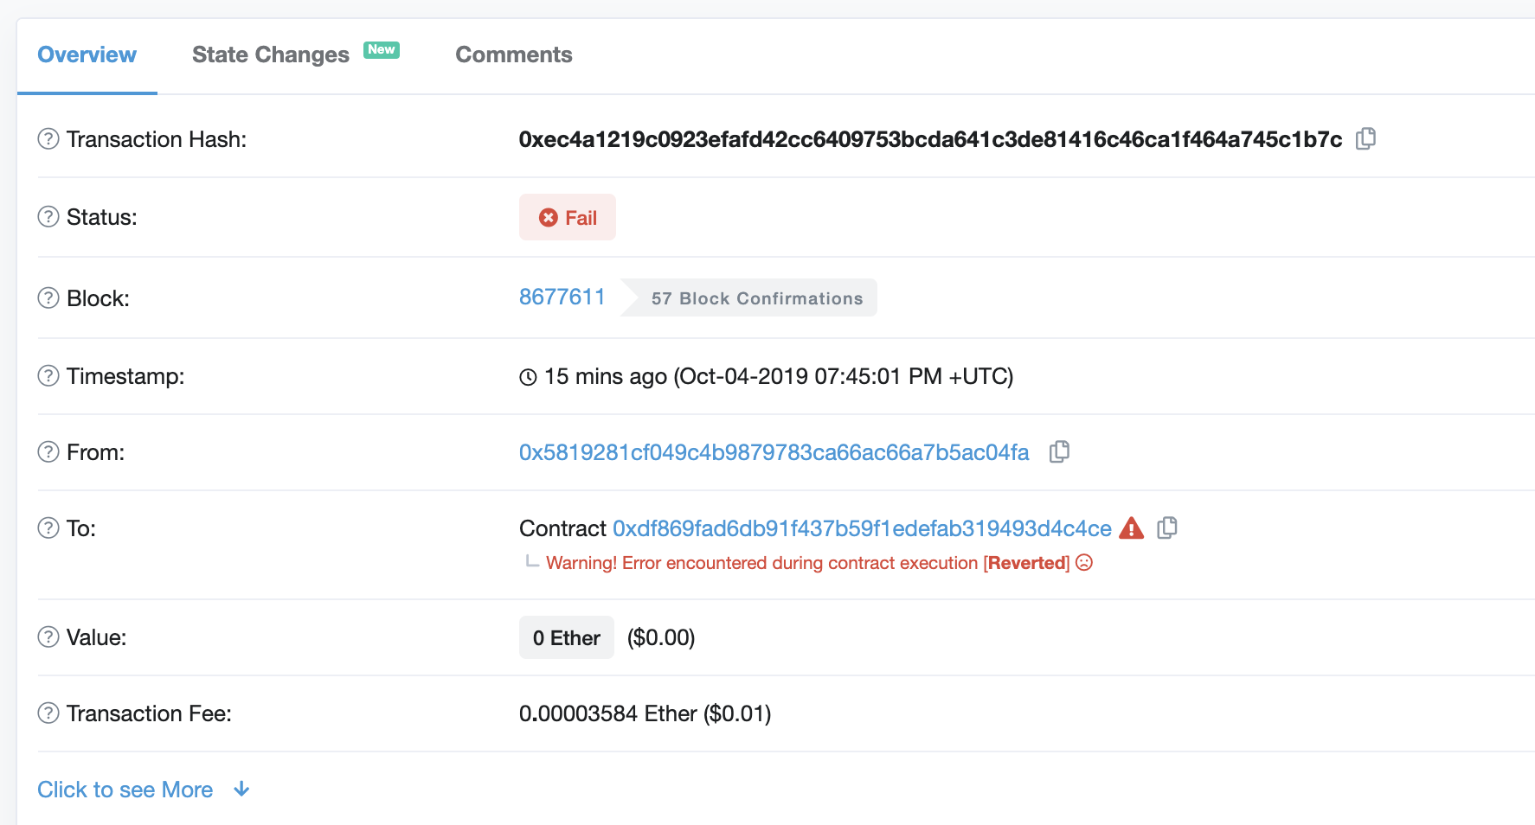The height and width of the screenshot is (825, 1535).
Task: Copy the From address
Action: pyautogui.click(x=1059, y=451)
